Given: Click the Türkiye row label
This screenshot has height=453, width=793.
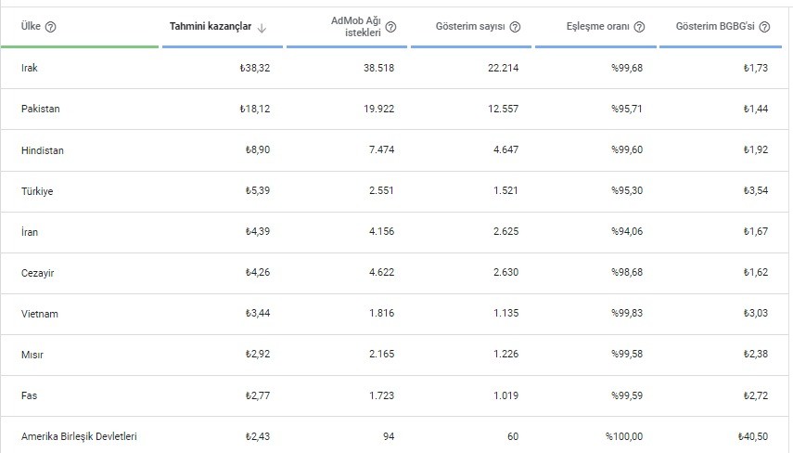Looking at the screenshot, I should point(37,191).
